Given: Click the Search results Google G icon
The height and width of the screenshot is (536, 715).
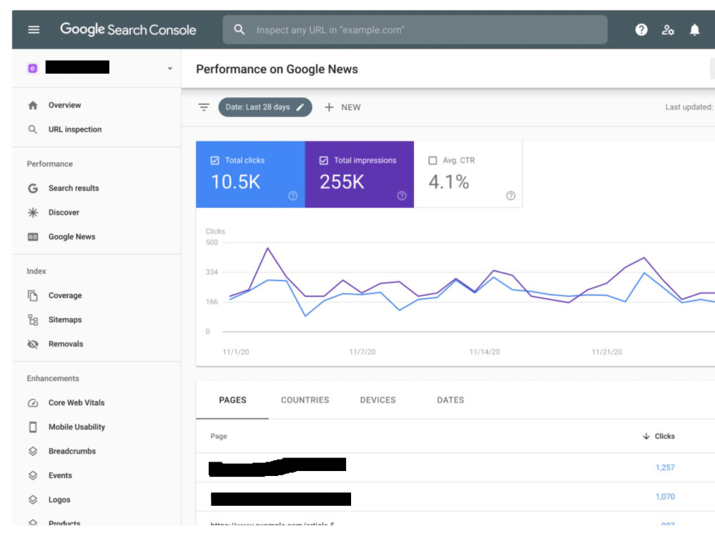Looking at the screenshot, I should [33, 188].
